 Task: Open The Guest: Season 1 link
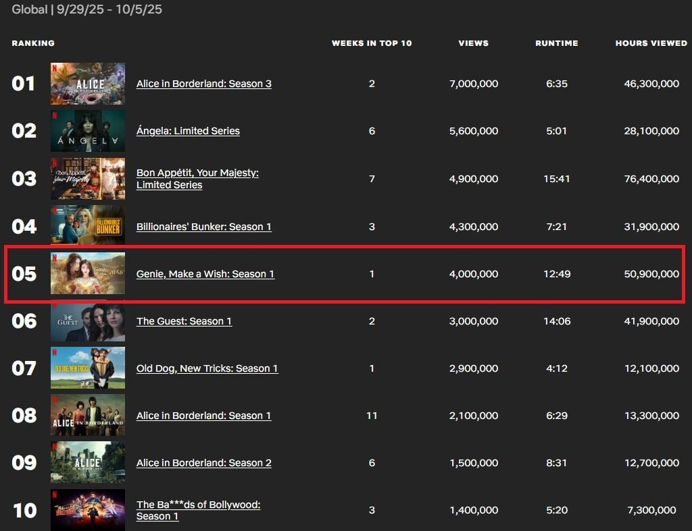coord(184,321)
